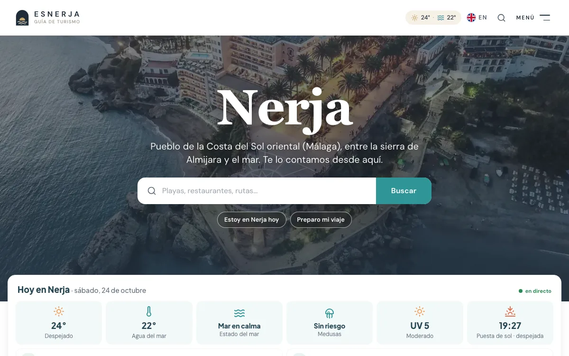
Task: Click the Buscar button
Action: coord(404,191)
